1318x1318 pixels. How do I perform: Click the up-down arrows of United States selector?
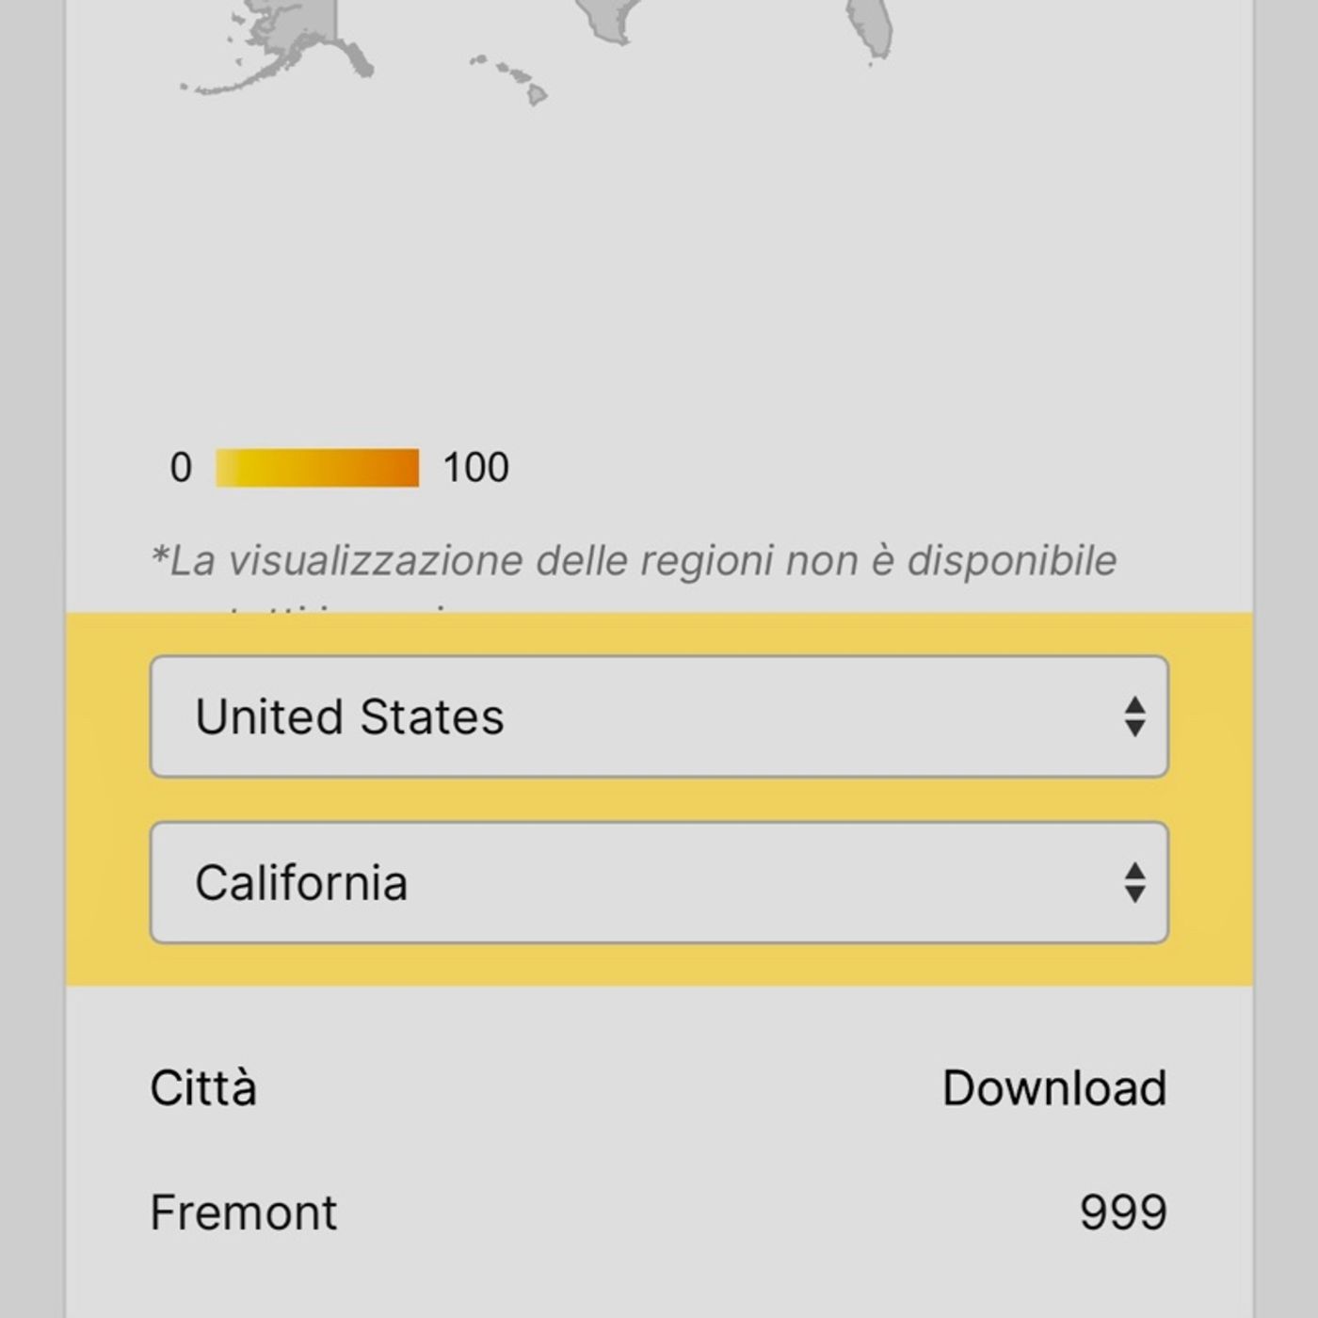tap(1134, 717)
